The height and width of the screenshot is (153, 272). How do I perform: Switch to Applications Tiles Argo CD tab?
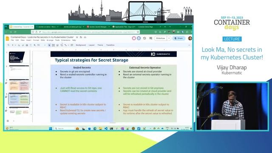124,27
